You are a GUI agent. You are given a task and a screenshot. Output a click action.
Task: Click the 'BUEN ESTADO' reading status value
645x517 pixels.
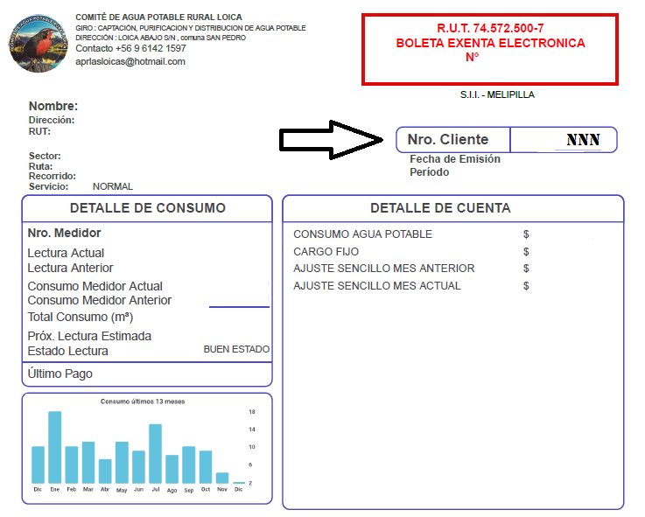coord(236,349)
